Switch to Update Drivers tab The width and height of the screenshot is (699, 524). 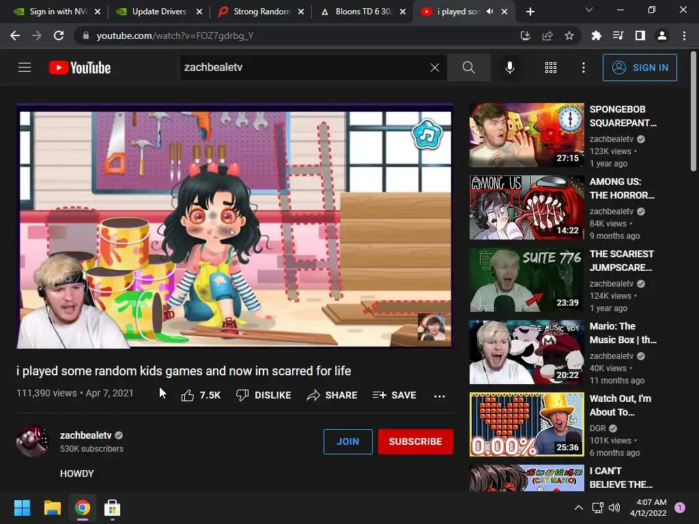(158, 12)
